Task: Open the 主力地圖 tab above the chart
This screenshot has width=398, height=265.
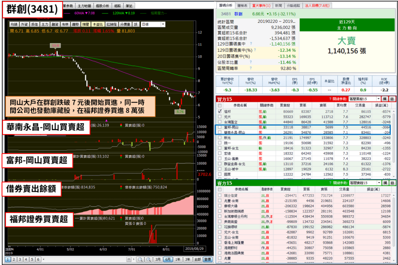Action: (84, 6)
